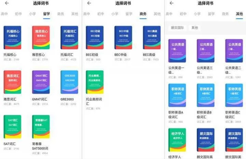Switch to 高中 tab on the 留学 screen

4,14
